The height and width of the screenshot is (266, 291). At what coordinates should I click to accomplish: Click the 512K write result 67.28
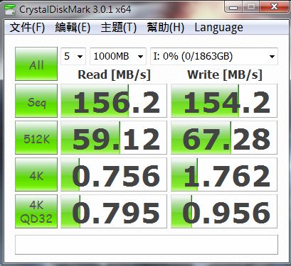(224, 138)
